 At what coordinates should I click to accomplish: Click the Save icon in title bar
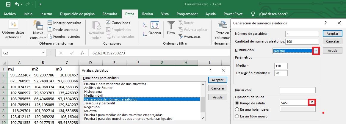(8, 4)
